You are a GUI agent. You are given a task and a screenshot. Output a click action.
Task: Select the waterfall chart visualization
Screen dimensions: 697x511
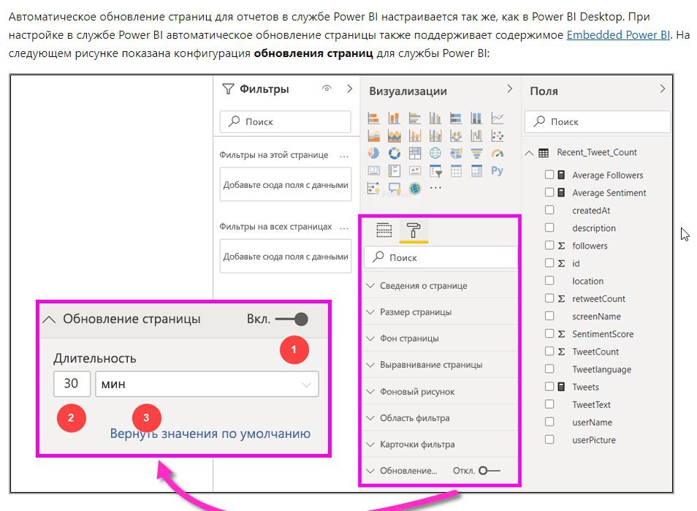click(x=476, y=136)
